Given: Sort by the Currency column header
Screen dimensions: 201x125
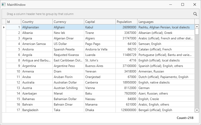Looking at the screenshot, I should point(68,22).
